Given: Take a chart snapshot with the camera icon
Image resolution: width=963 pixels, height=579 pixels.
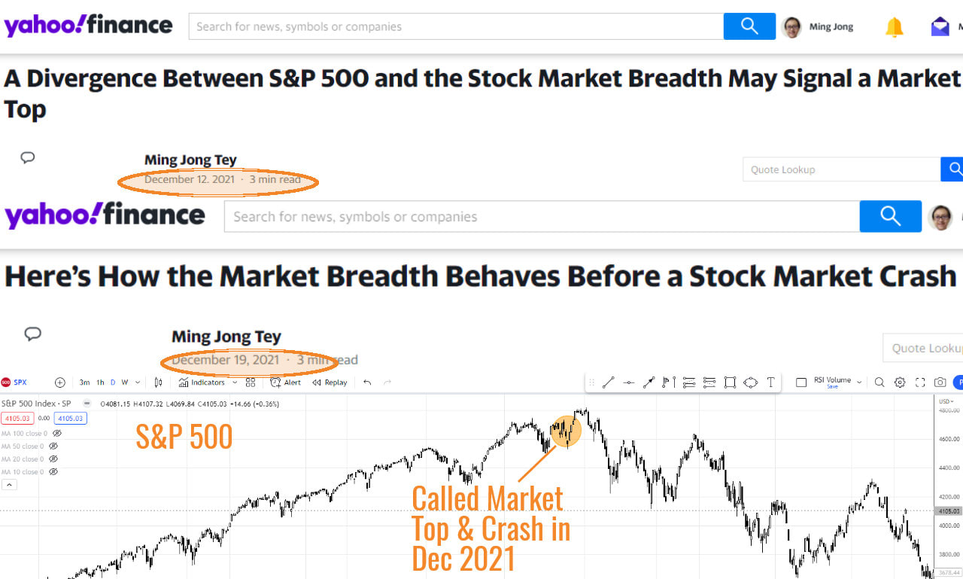Looking at the screenshot, I should click(x=940, y=382).
